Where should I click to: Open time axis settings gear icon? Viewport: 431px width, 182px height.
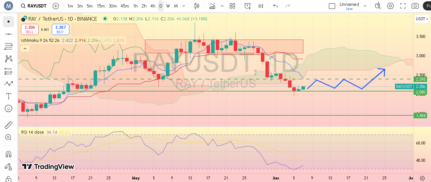tap(422, 178)
